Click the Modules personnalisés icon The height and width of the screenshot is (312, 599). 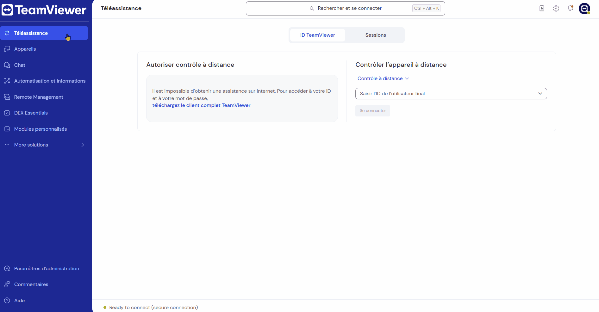(x=7, y=129)
